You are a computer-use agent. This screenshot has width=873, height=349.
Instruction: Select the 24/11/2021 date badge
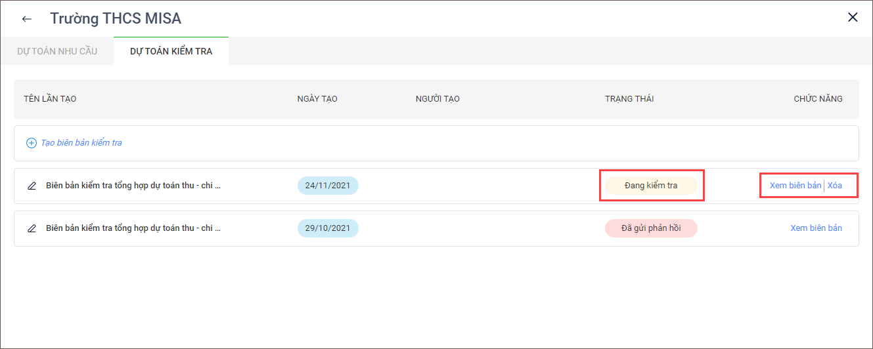point(328,186)
